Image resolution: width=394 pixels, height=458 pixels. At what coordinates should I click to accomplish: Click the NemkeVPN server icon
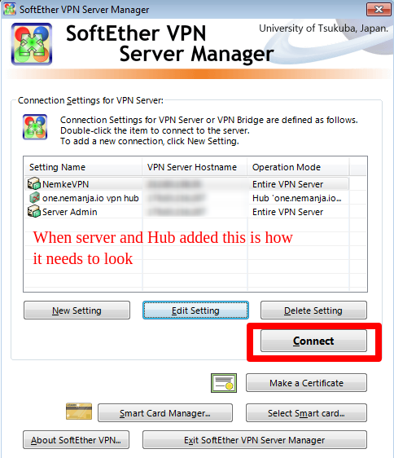pos(34,183)
